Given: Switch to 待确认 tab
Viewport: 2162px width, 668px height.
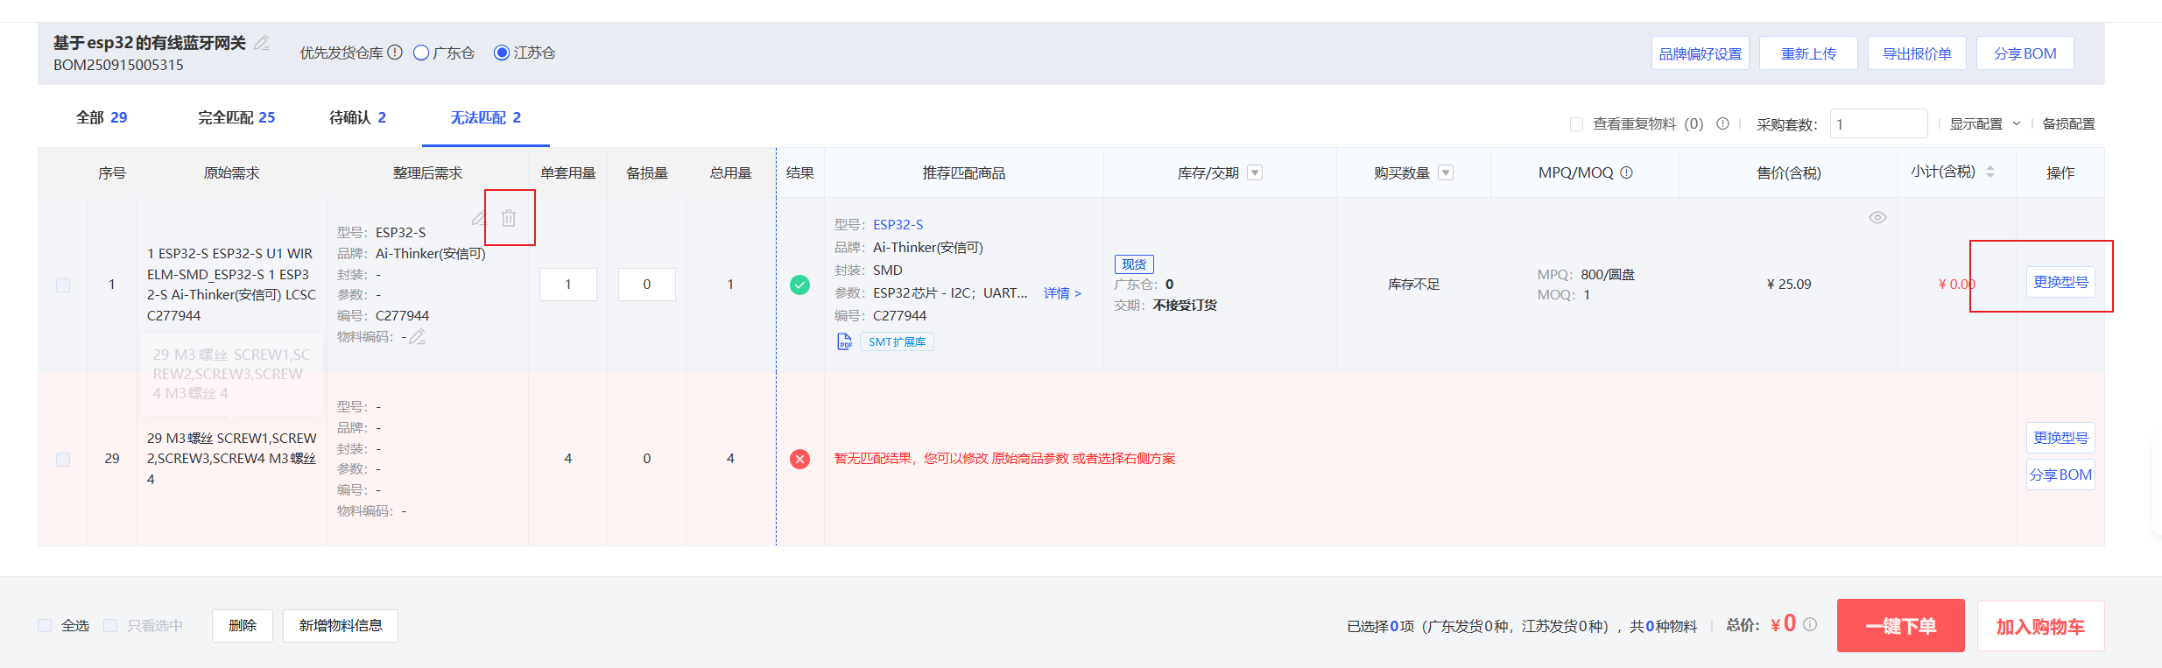Looking at the screenshot, I should (x=357, y=117).
